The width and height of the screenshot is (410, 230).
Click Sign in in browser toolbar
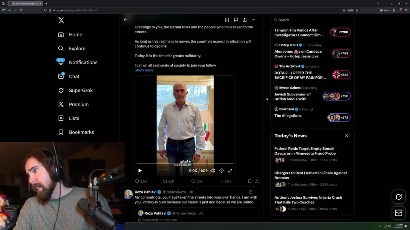[x=385, y=10]
